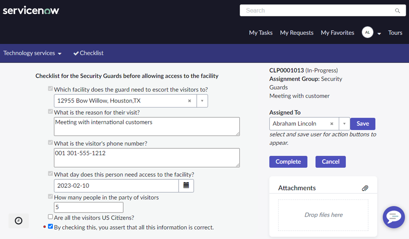This screenshot has height=239, width=409.
Task: Open the calendar date picker icon
Action: [186, 186]
